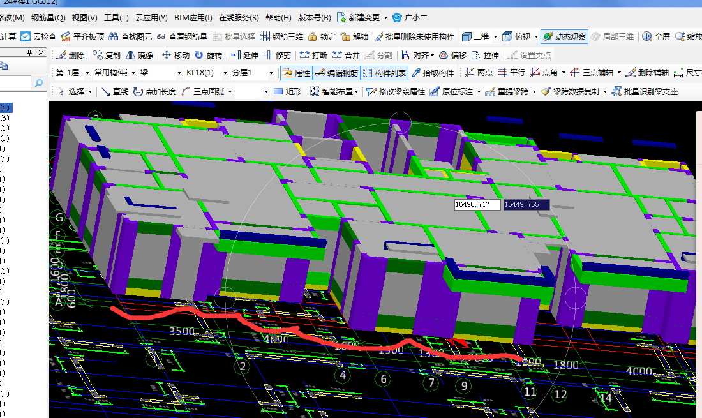Click the left panel search icon
This screenshot has width=702, height=418.
[x=39, y=83]
